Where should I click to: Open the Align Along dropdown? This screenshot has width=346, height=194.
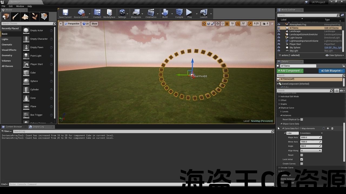pos(311,151)
